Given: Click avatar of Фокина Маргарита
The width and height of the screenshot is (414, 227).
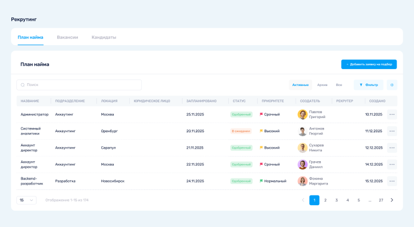Looking at the screenshot, I should point(302,181).
